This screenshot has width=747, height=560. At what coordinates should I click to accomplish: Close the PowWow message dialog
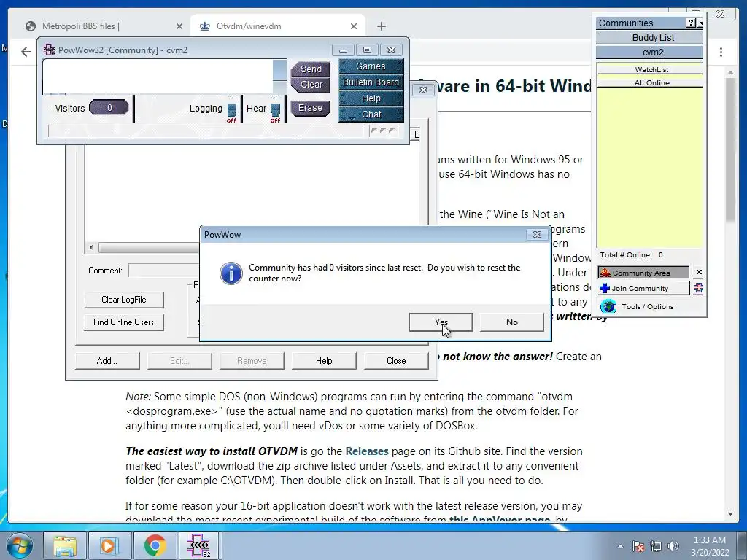click(537, 234)
